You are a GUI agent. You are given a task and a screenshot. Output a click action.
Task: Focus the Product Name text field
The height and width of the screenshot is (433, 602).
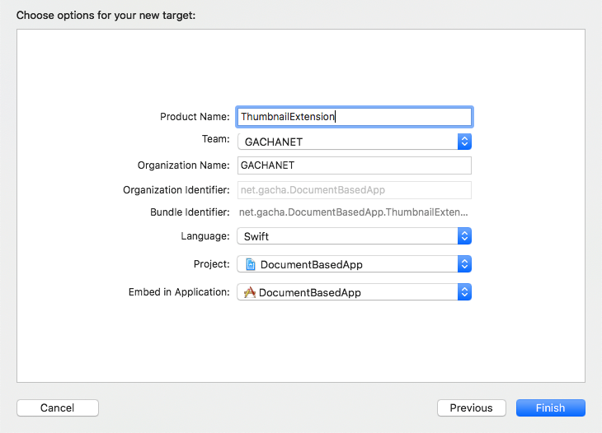point(355,117)
